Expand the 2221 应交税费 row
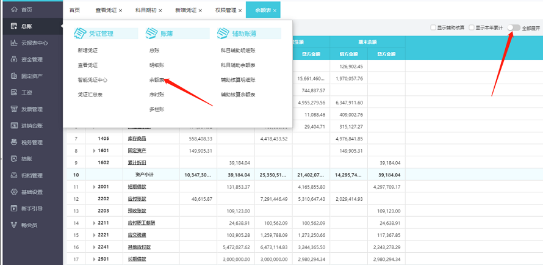 coord(94,235)
